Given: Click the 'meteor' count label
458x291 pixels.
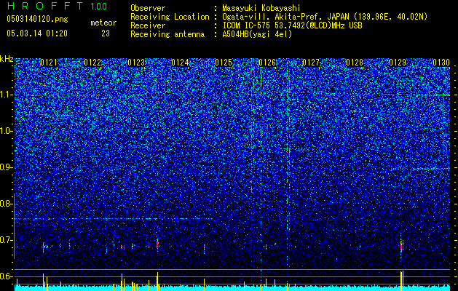Looking at the screenshot, I should (x=103, y=23).
